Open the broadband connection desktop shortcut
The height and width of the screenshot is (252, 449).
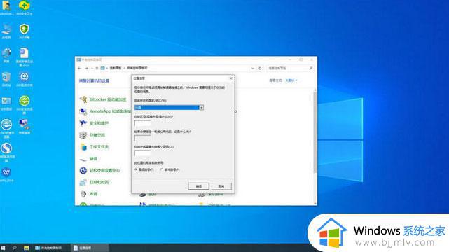click(25, 127)
